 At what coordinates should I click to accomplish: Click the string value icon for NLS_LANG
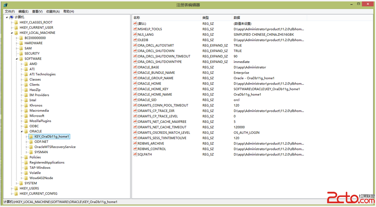coord(135,35)
